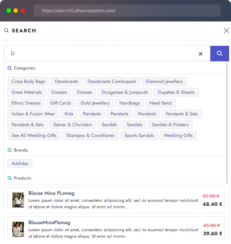Click the struck-through 55.00 € price

point(211,196)
